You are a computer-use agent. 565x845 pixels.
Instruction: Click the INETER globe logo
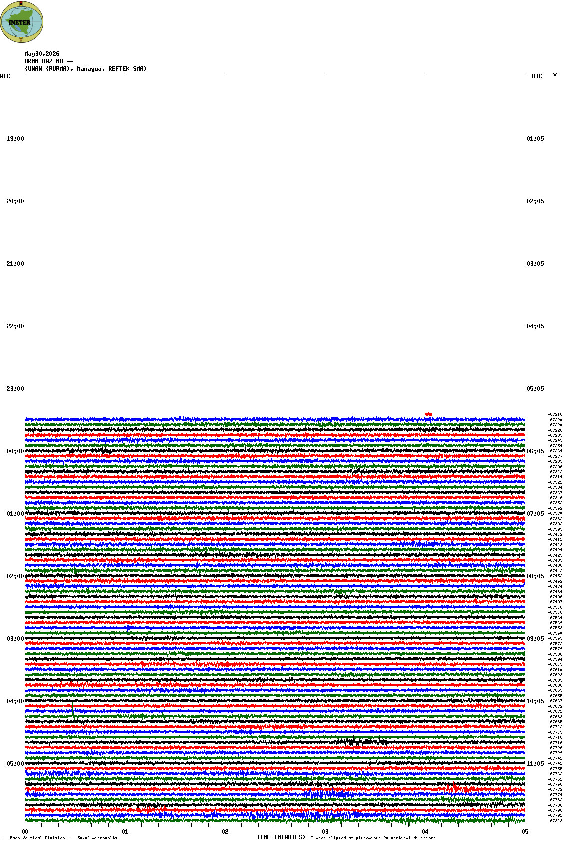[x=22, y=22]
